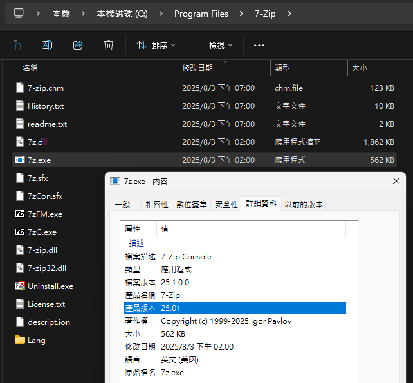Select the Uninstall.exe file icon
The height and width of the screenshot is (383, 413).
20,286
